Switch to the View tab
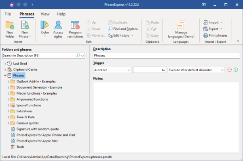The image size is (243, 161). (45, 14)
